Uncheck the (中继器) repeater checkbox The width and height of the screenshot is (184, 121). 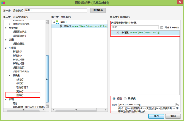(118, 32)
